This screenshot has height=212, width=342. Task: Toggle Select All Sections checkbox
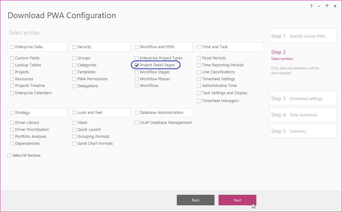click(x=9, y=155)
